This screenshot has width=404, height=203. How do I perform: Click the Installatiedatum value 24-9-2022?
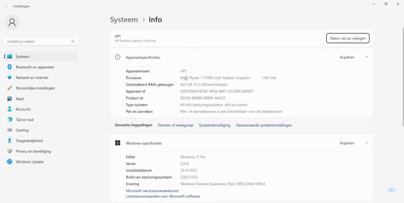click(188, 171)
